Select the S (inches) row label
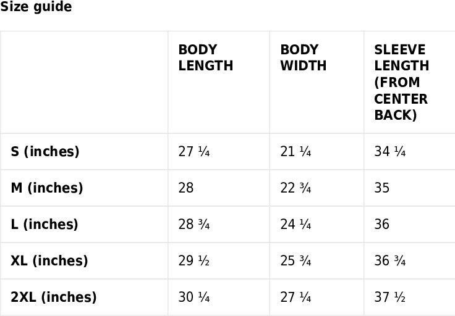This screenshot has height=316, width=455. (45, 151)
